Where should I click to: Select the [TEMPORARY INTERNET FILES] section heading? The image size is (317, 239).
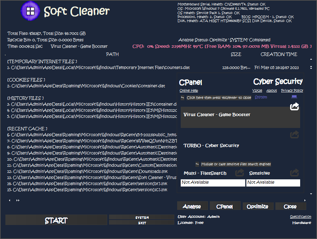pos(42,61)
